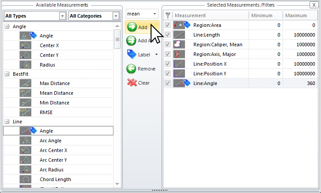The image size is (321, 193).
Task: Select the Arc Radius icon in Line group
Action: point(26,170)
